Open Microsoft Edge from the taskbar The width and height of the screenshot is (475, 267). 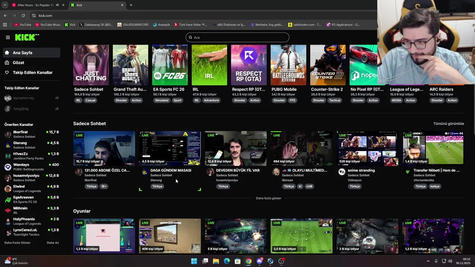(x=227, y=261)
